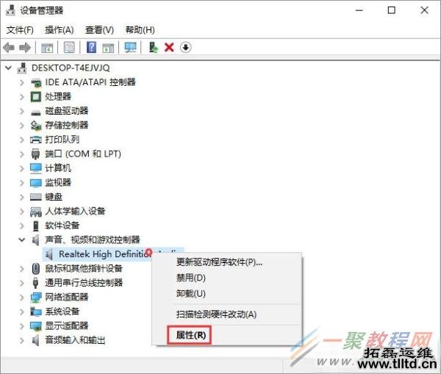Expand the 音频输入和输出 node chevron
The image size is (441, 374).
click(21, 340)
